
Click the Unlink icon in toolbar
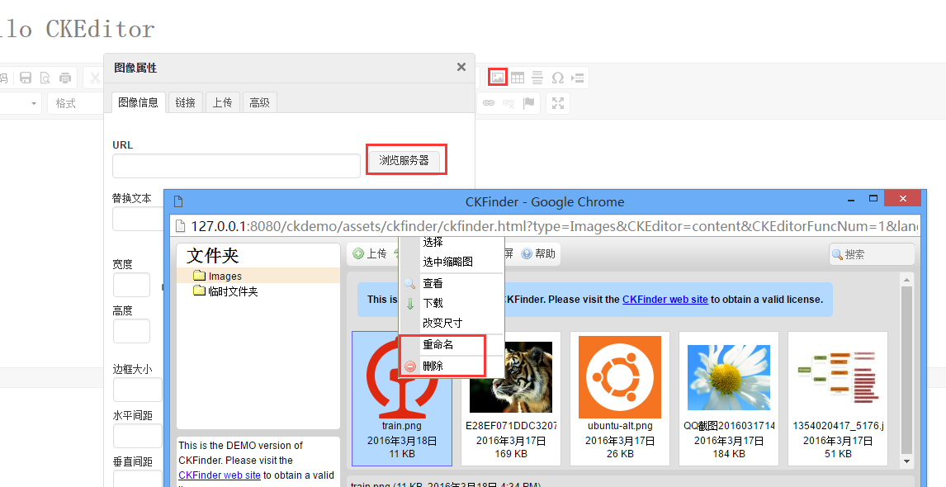coord(508,103)
